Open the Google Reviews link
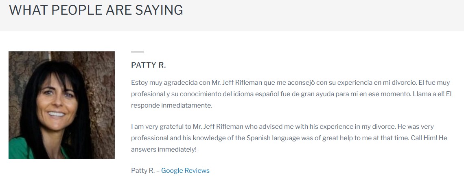The height and width of the screenshot is (183, 464). (185, 171)
